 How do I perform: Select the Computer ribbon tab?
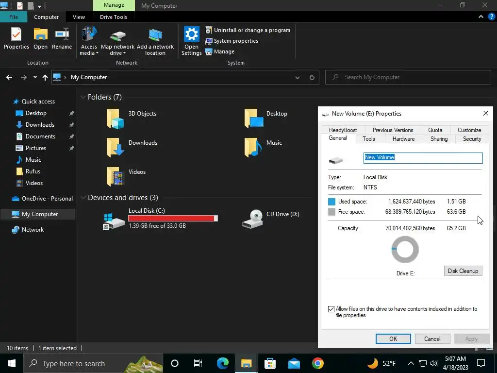[46, 17]
